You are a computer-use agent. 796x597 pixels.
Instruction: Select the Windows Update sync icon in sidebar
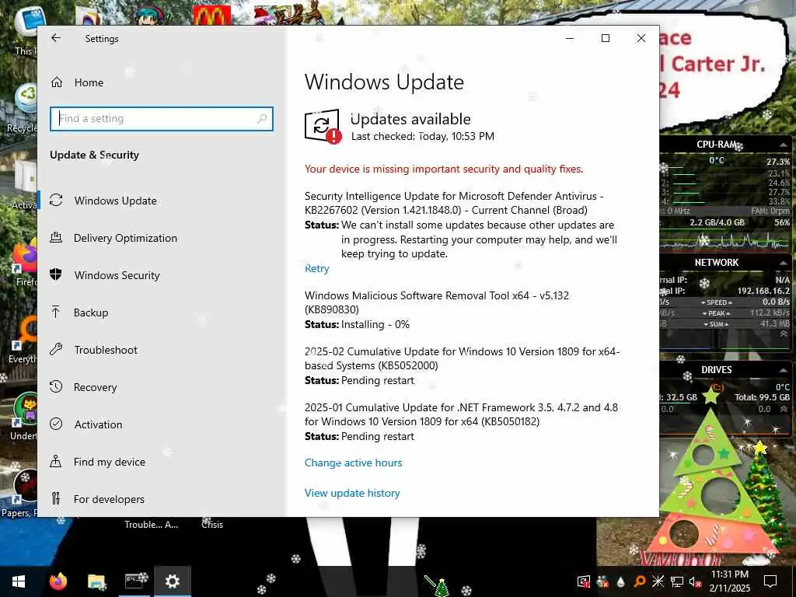click(x=56, y=200)
